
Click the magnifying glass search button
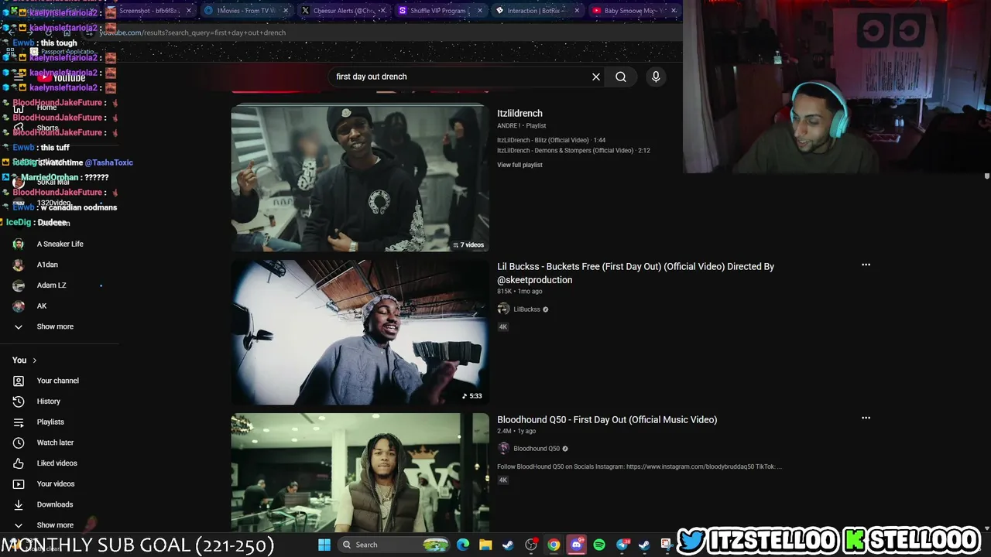click(621, 77)
